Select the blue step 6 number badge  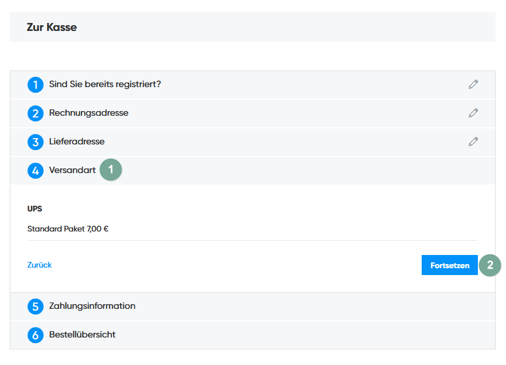pyautogui.click(x=36, y=335)
